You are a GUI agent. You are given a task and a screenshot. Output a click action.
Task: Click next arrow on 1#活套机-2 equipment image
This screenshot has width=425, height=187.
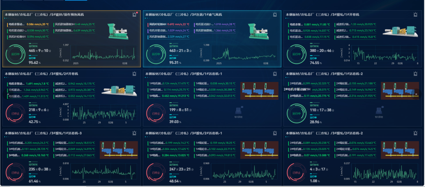tap(416, 94)
